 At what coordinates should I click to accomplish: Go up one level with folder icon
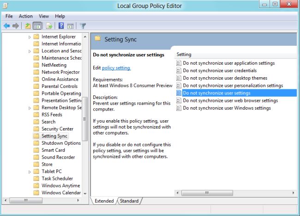click(28, 26)
